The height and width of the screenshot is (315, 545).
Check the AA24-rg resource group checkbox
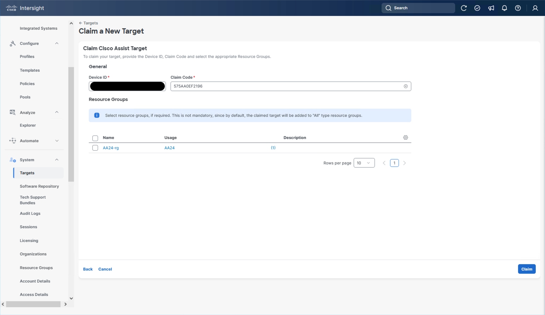tap(95, 147)
